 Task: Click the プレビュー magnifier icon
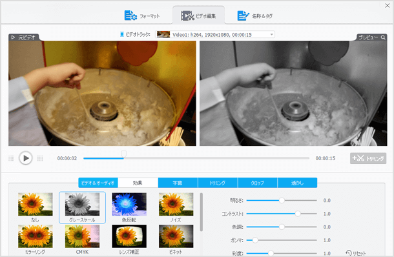[x=383, y=37]
